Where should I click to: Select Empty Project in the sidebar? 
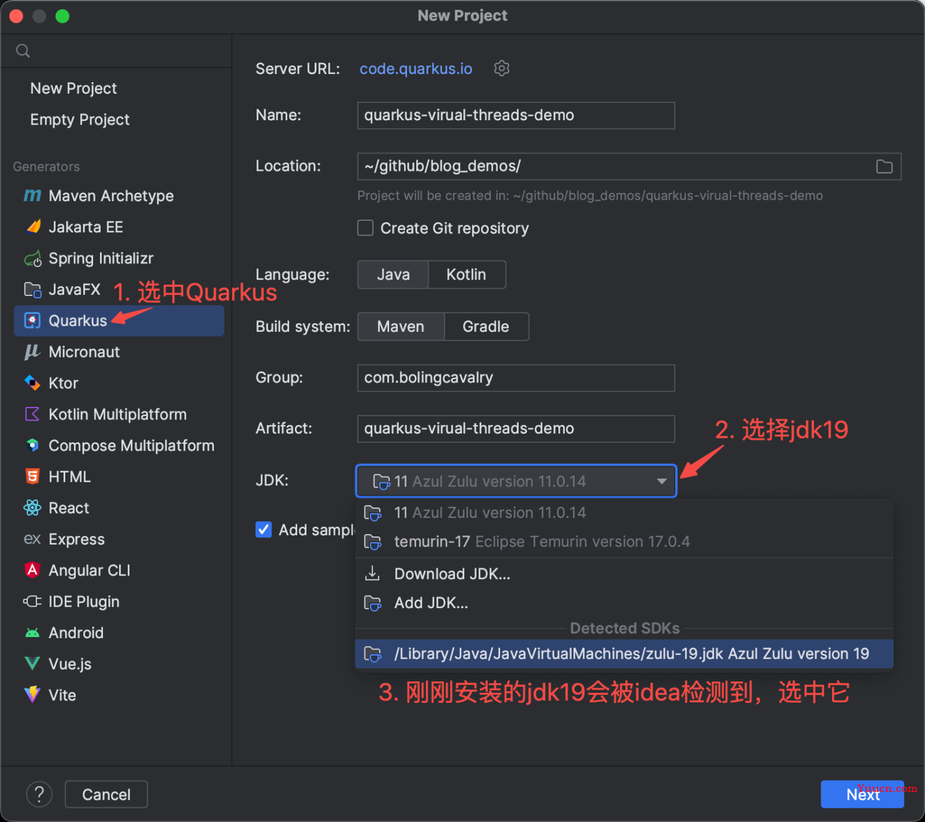click(80, 120)
